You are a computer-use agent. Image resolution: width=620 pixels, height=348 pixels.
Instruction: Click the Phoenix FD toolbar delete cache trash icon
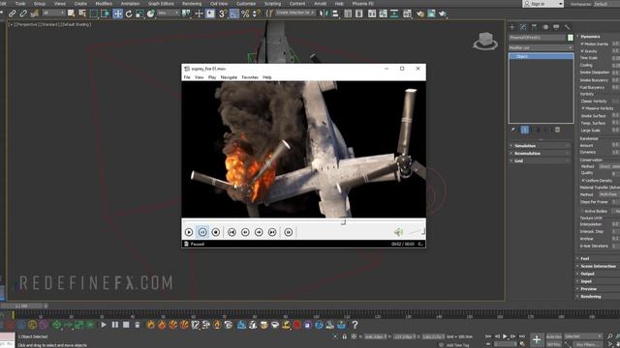click(138, 325)
